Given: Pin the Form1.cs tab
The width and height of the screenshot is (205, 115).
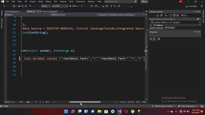Looking at the screenshot, I should click(x=37, y=11).
